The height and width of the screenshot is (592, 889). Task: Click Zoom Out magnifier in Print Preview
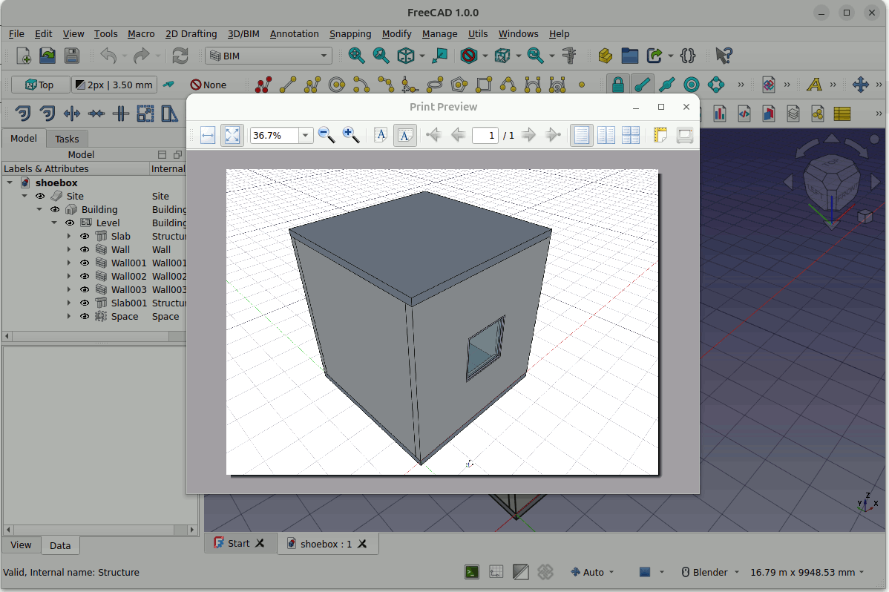pyautogui.click(x=327, y=135)
